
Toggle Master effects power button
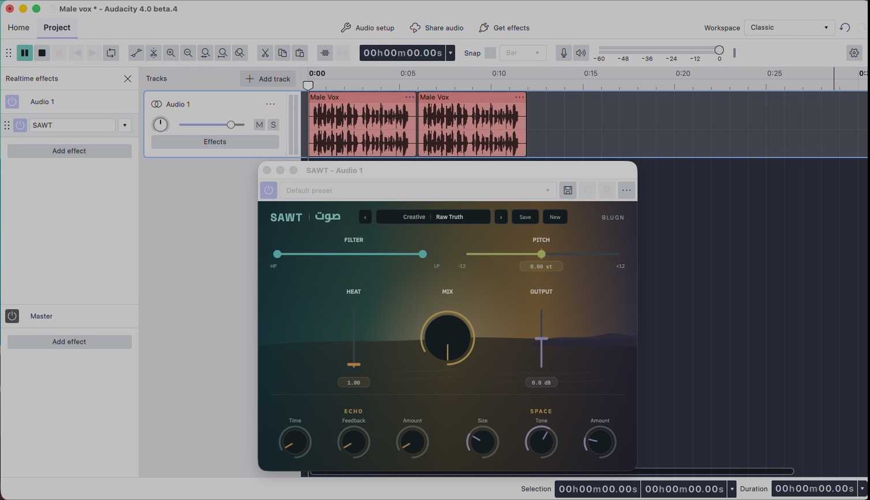pyautogui.click(x=12, y=316)
